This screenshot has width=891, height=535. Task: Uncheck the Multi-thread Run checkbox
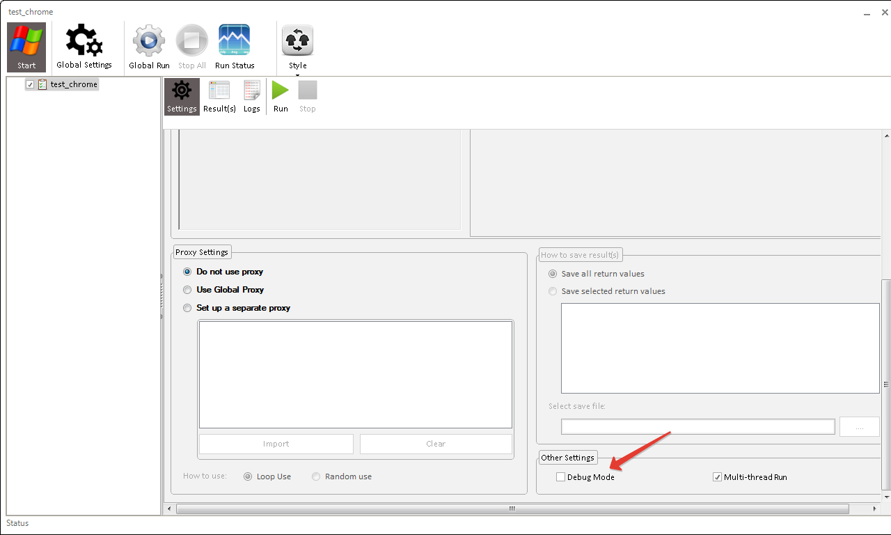pos(718,477)
